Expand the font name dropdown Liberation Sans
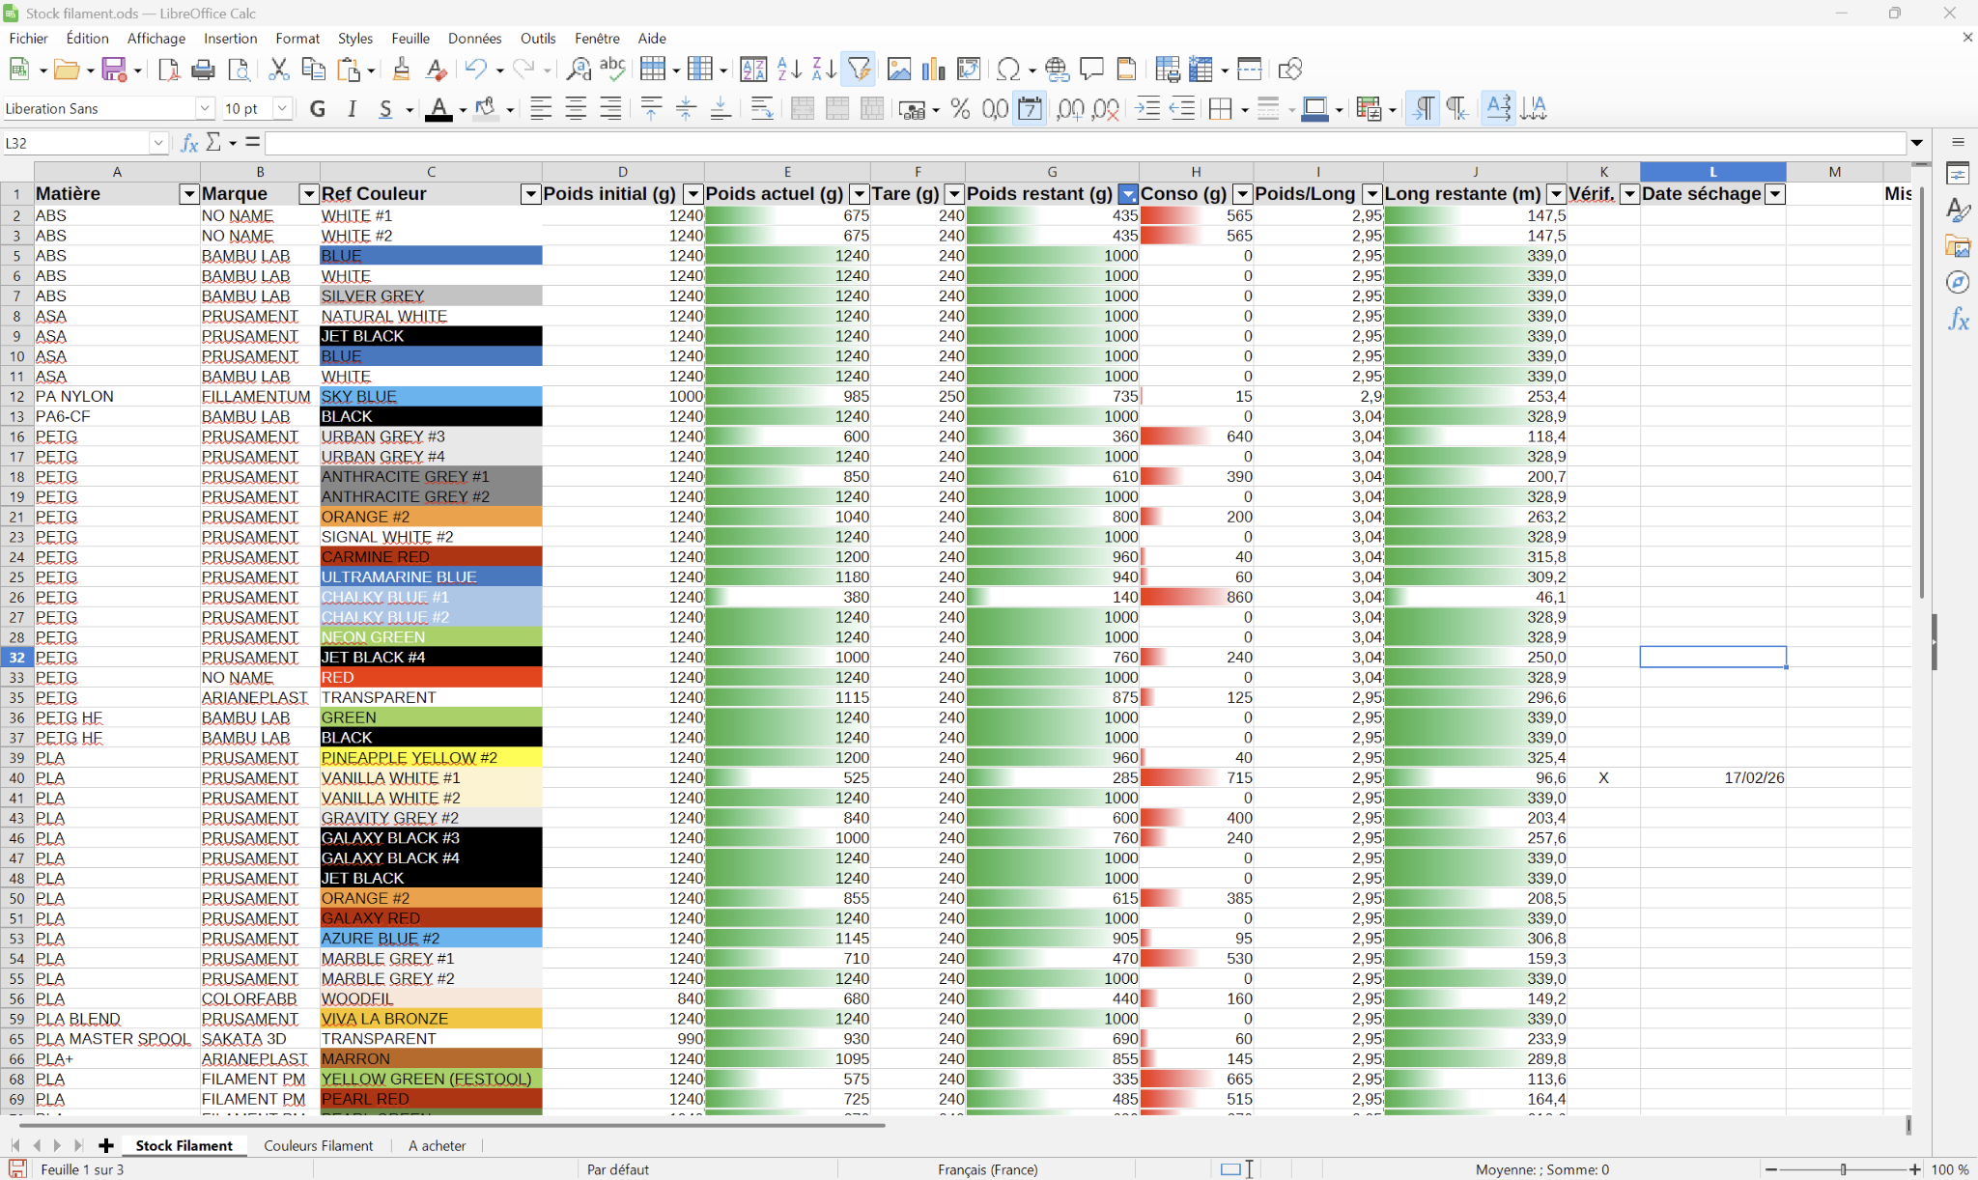1978x1180 pixels. coord(204,109)
